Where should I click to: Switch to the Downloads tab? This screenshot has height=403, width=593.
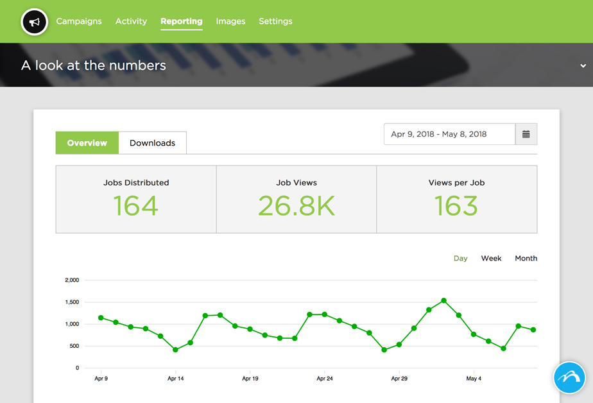tap(152, 142)
